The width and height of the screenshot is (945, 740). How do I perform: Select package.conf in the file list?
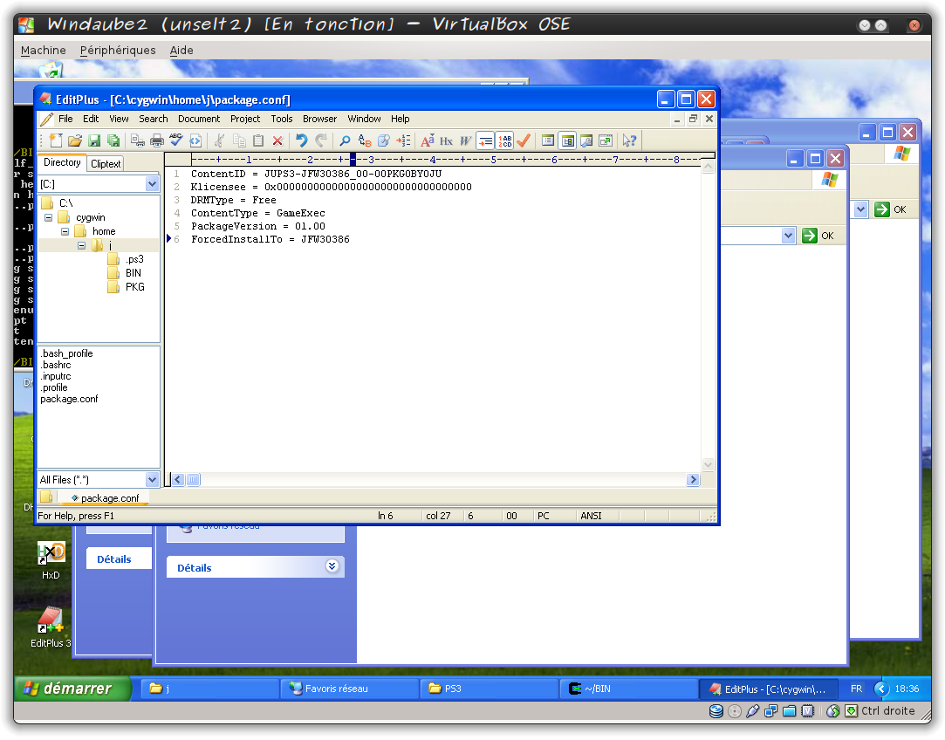tap(69, 399)
